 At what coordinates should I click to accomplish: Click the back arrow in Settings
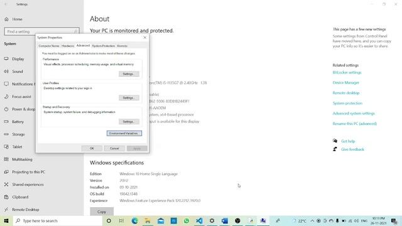6,4
